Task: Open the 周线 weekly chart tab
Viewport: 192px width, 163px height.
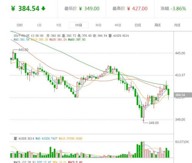Action: [157, 25]
